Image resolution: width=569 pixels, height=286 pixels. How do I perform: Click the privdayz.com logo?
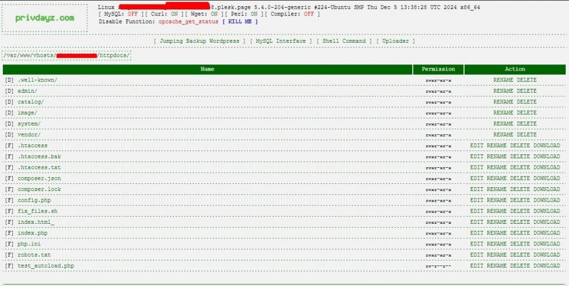[45, 18]
